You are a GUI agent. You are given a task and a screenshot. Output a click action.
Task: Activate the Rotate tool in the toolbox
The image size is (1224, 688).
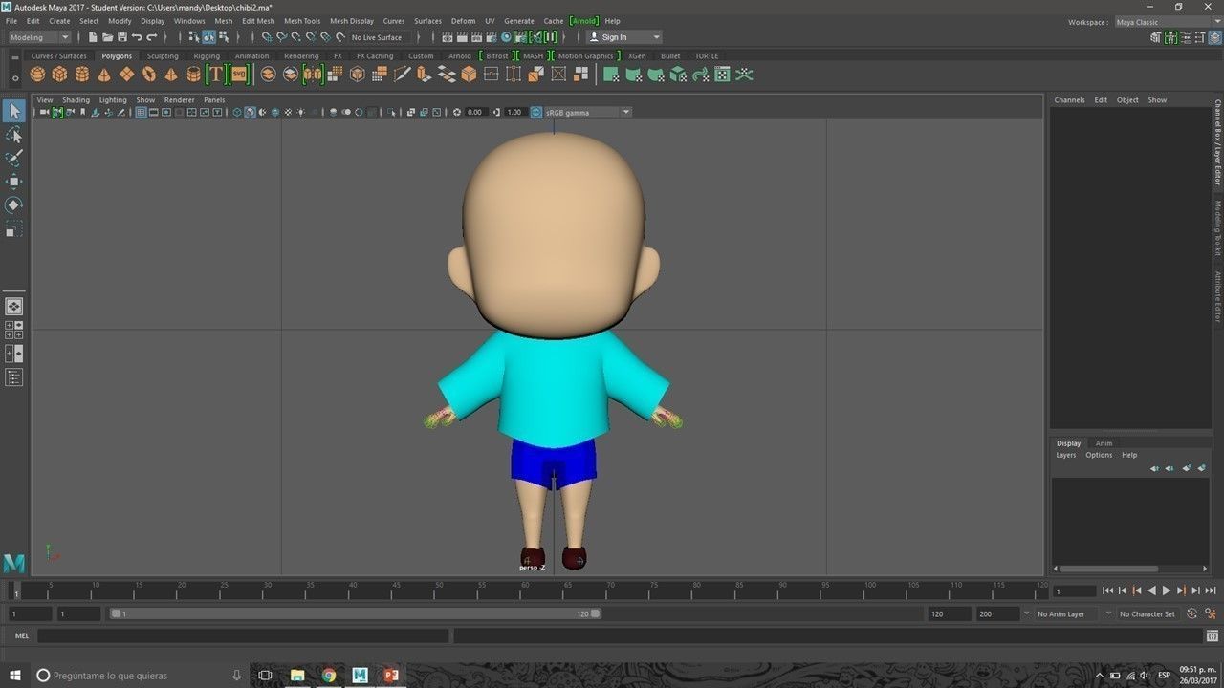point(13,204)
